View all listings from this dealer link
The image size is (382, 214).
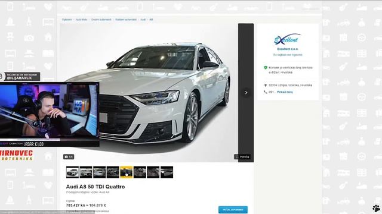coord(288,55)
